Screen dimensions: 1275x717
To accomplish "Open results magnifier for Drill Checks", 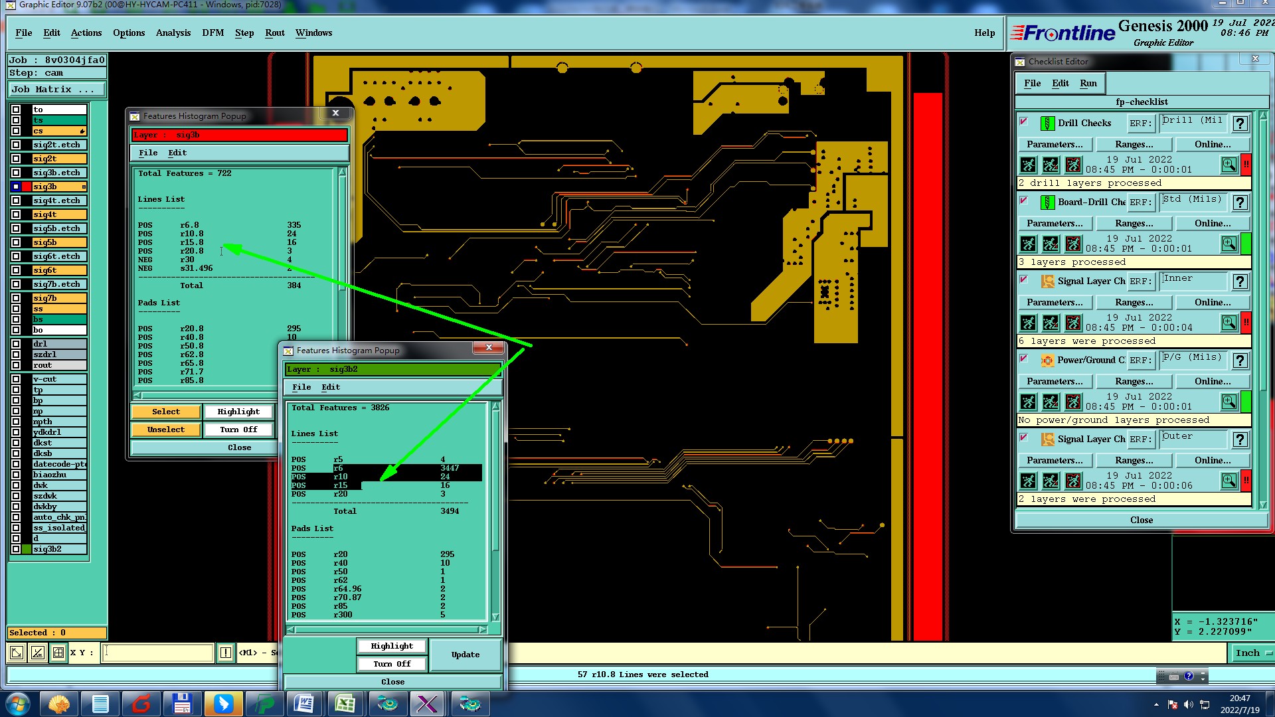I will pyautogui.click(x=1229, y=165).
